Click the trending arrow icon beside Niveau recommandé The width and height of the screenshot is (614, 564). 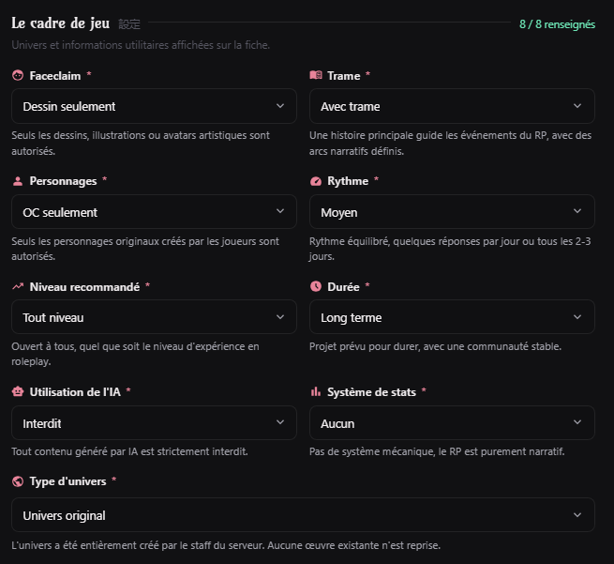tap(18, 286)
